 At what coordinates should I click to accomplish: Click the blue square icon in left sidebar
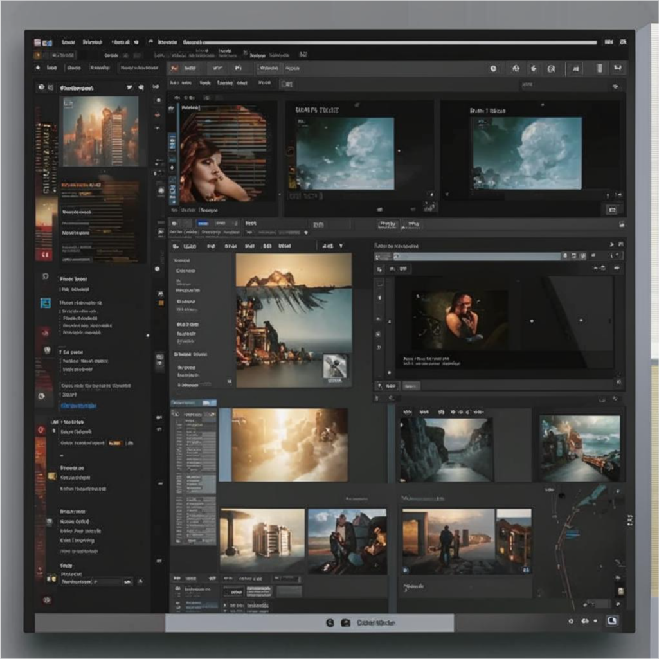46,303
